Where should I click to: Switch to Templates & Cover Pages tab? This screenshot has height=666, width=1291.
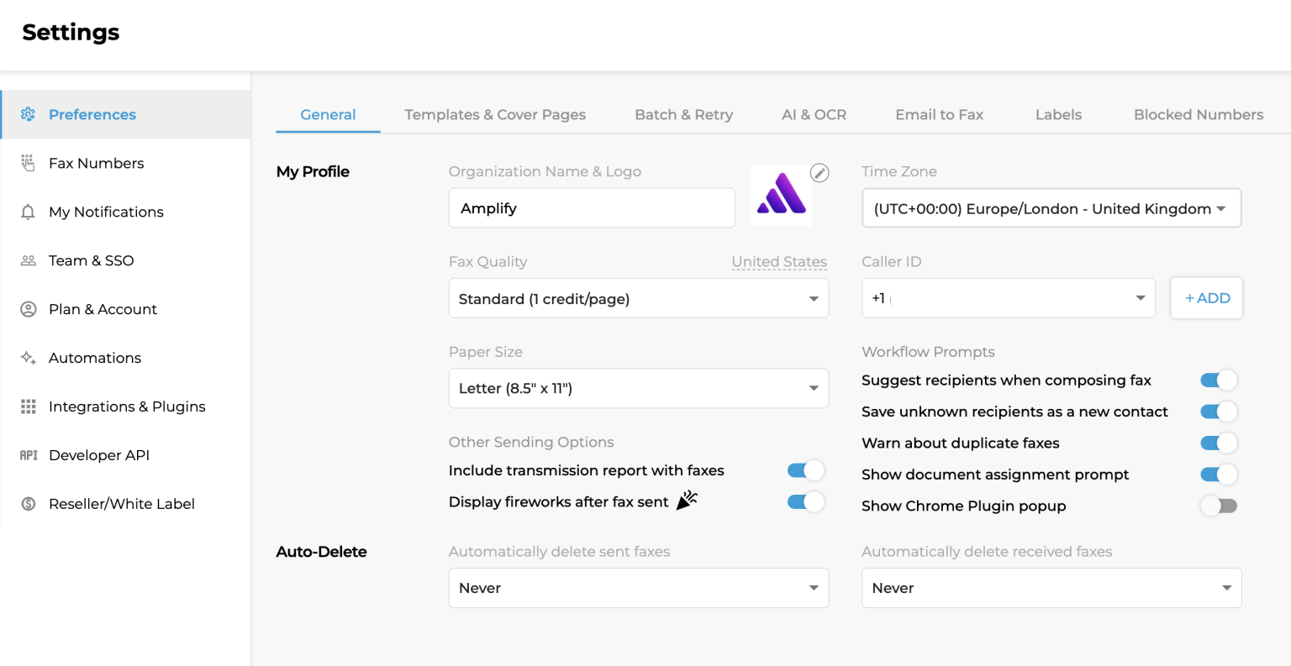495,115
